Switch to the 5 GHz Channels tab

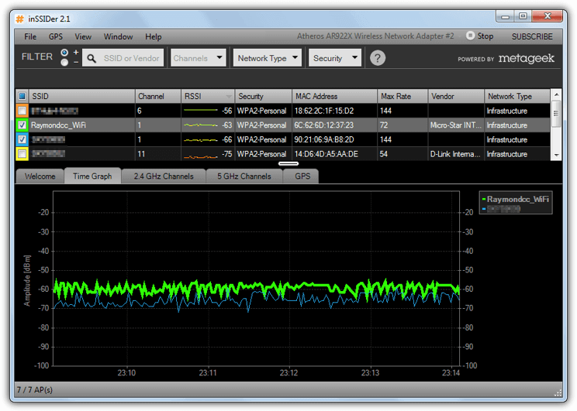[244, 176]
